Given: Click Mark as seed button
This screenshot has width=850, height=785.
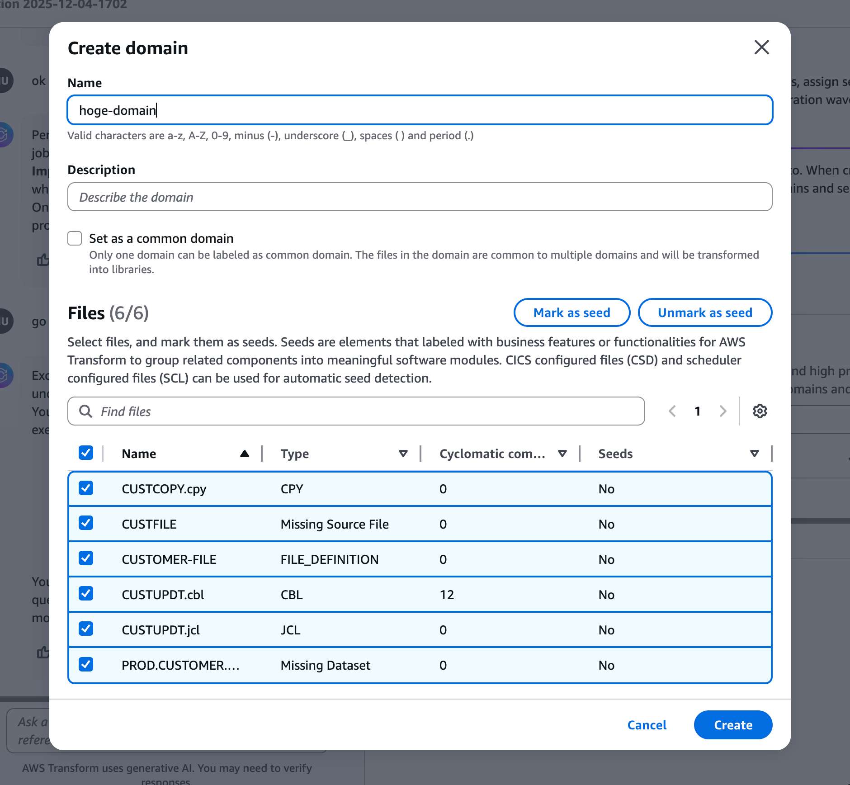Looking at the screenshot, I should coord(571,312).
